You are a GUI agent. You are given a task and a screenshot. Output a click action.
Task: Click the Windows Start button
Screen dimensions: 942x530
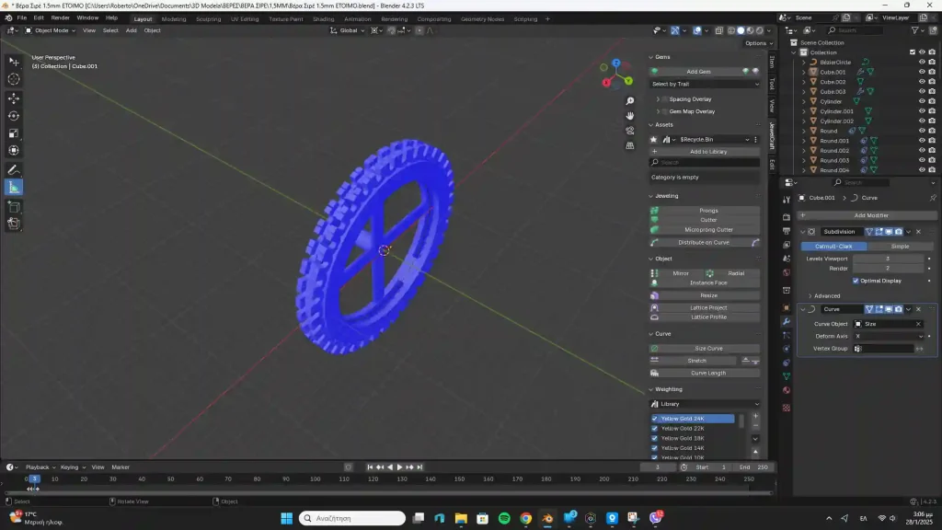[287, 518]
